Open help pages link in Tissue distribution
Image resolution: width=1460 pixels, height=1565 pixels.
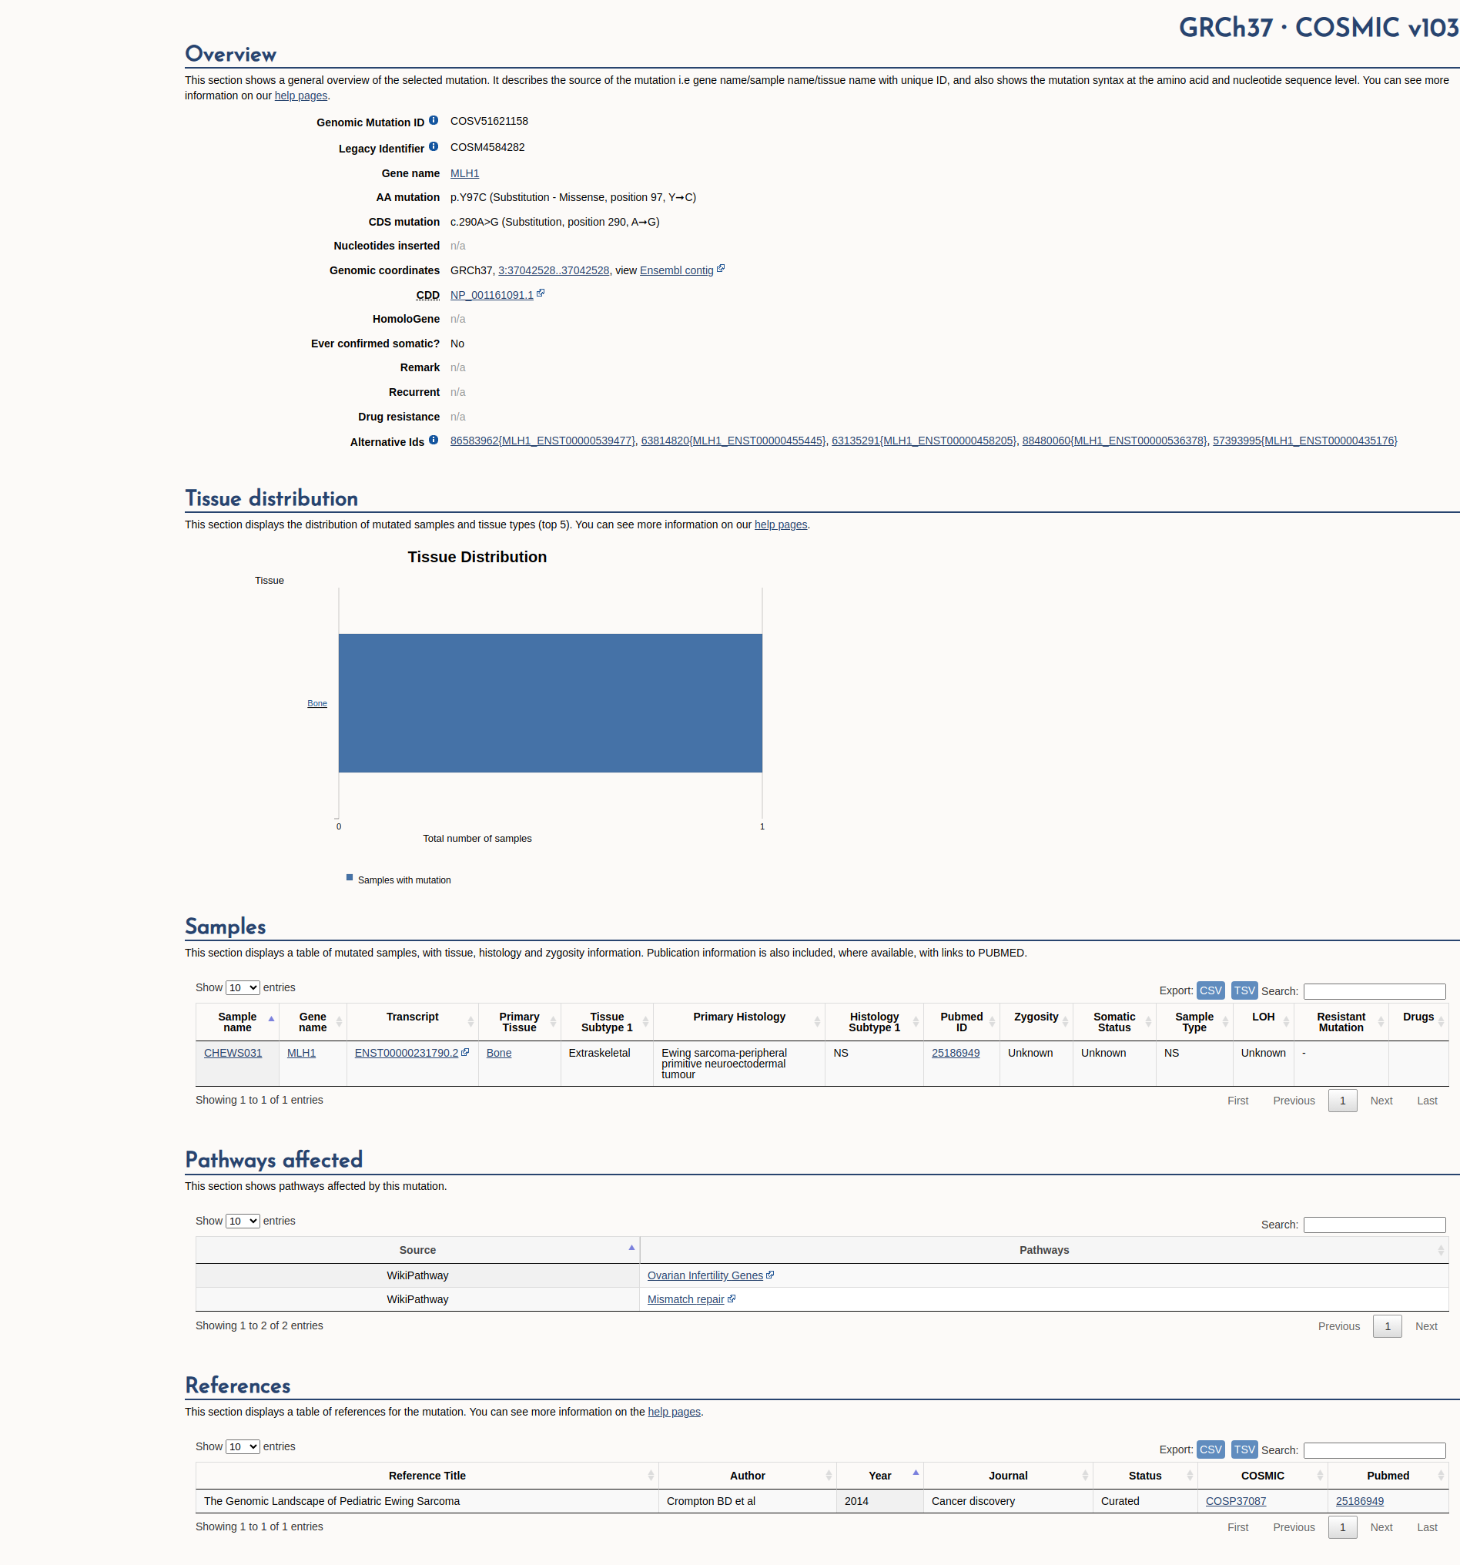(781, 524)
